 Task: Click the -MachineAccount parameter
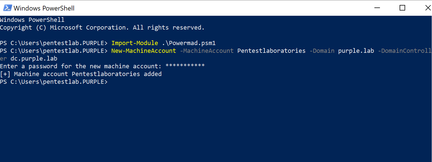207,51
